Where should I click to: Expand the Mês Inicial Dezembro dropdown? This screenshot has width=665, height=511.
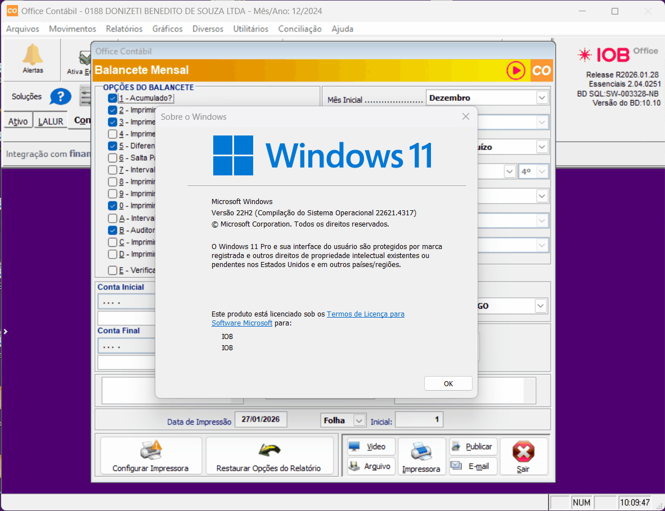(x=542, y=98)
